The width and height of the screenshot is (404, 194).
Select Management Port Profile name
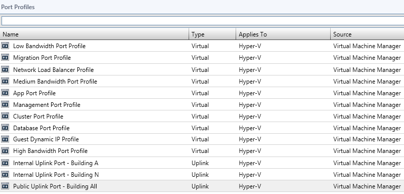click(x=47, y=105)
